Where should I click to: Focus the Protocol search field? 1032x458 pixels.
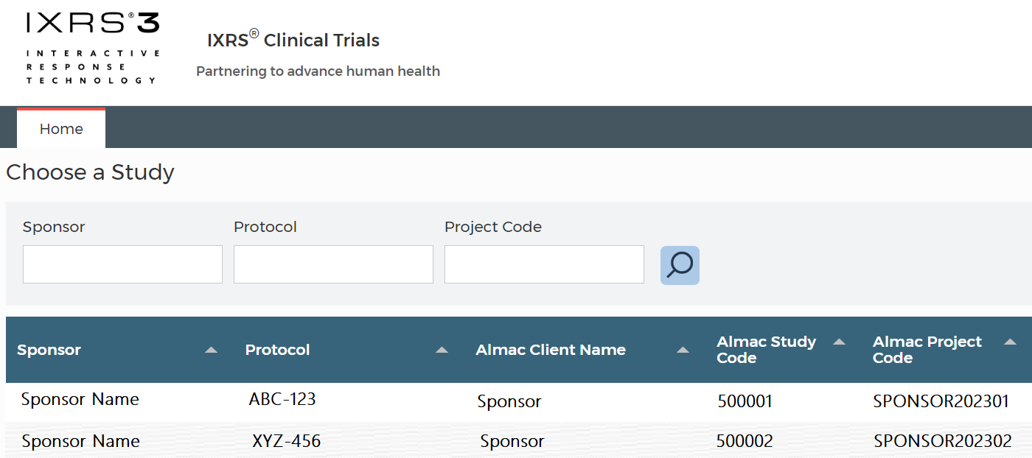point(333,264)
